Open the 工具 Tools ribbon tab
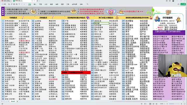This screenshot has width=187, height=105. pos(68,4)
